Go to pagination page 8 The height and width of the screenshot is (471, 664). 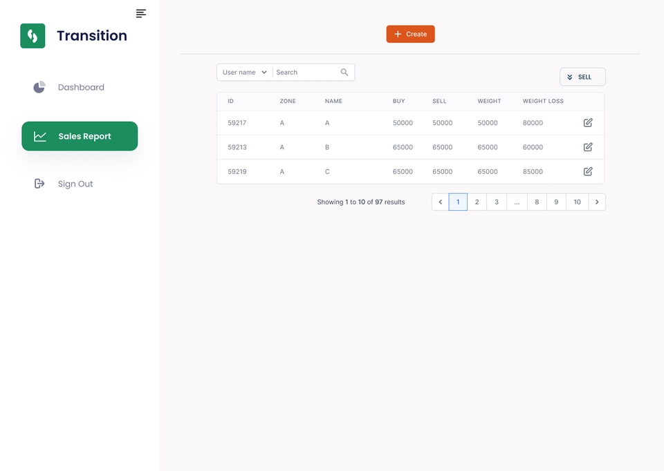(x=537, y=202)
